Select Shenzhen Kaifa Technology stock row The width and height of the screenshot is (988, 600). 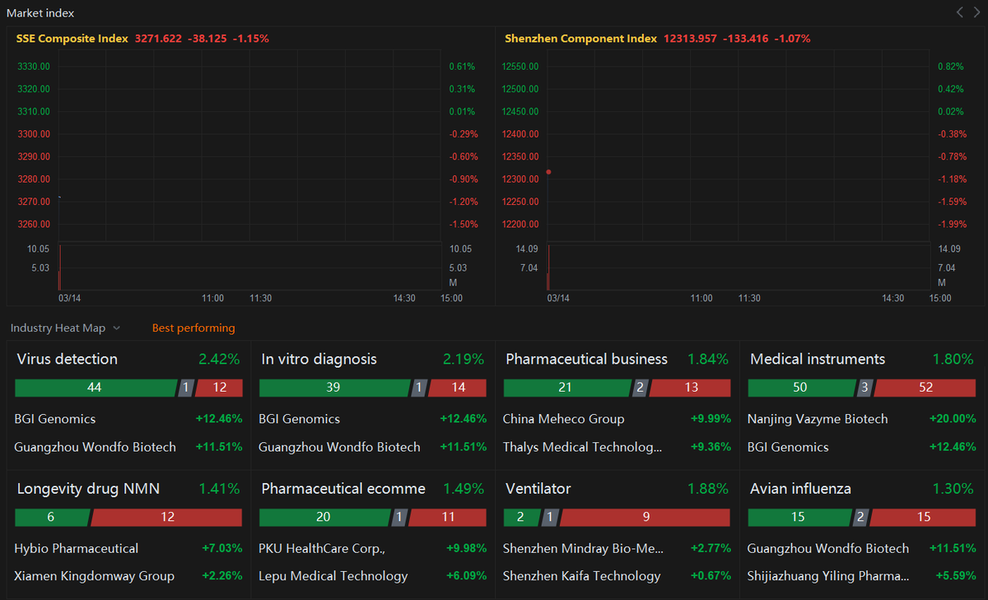pyautogui.click(x=617, y=576)
